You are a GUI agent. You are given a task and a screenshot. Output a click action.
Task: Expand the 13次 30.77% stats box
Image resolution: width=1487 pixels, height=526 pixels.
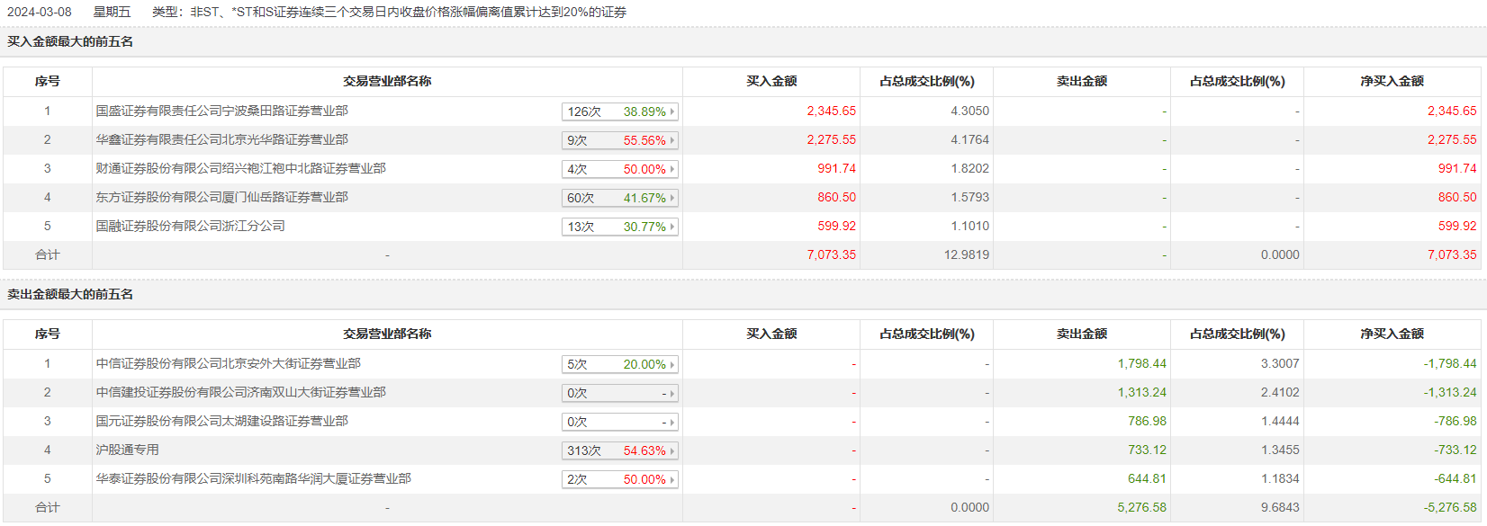point(619,227)
